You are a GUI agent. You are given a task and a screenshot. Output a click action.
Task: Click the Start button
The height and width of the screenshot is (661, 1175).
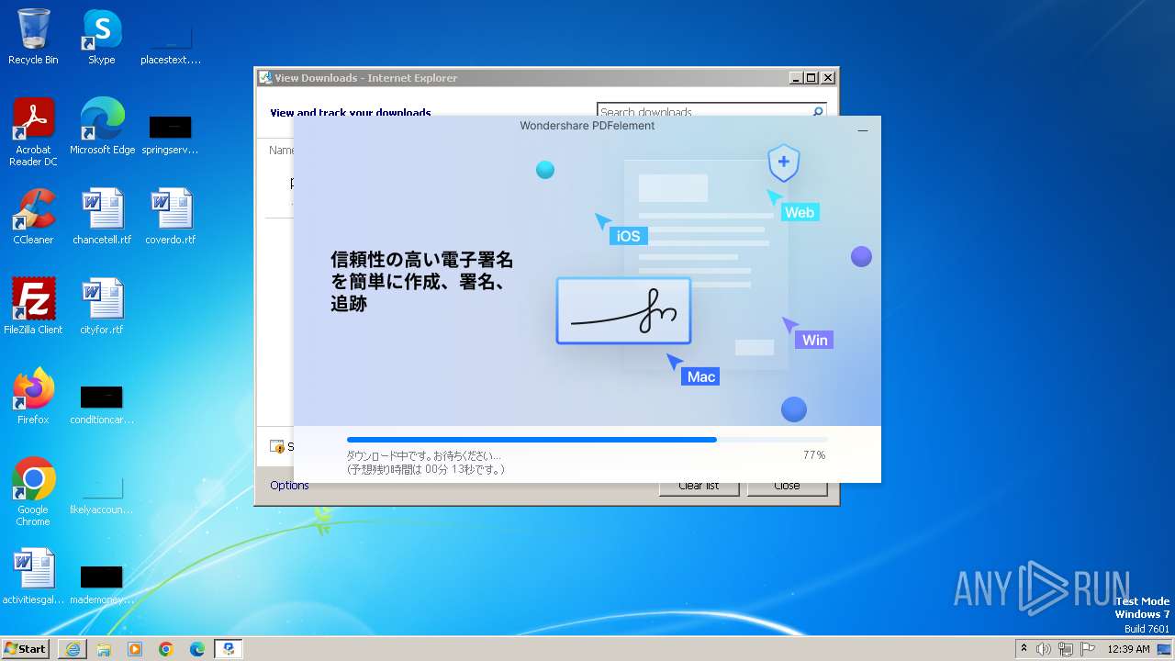25,649
